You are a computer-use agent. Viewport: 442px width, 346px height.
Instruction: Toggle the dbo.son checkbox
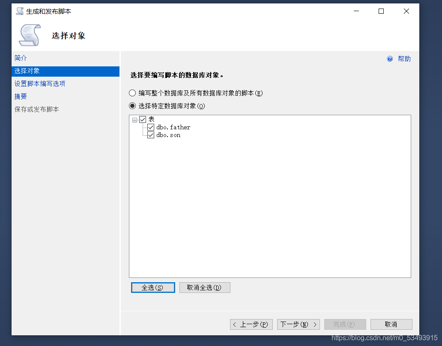click(x=151, y=135)
